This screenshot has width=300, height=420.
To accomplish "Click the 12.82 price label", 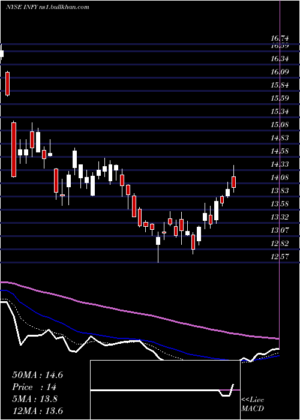I will tap(280, 243).
